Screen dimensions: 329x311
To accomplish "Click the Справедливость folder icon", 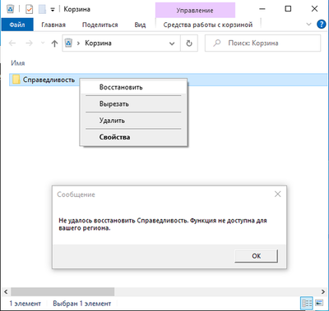I will [16, 80].
